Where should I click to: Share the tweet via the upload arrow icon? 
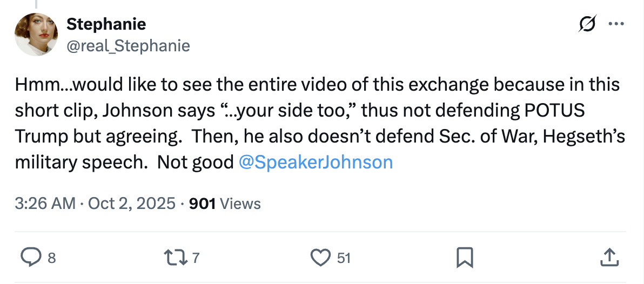click(609, 258)
